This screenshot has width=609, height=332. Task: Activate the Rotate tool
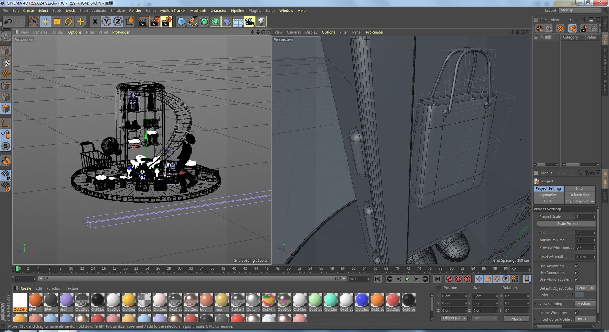(68, 22)
